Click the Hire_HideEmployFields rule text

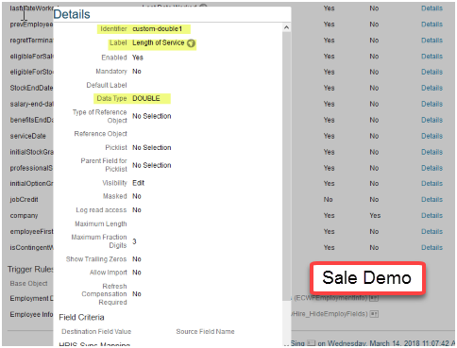point(330,314)
